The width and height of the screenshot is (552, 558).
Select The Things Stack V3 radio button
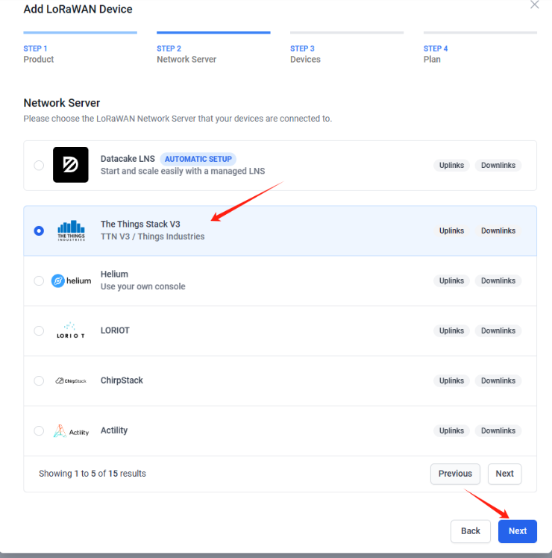pos(39,231)
